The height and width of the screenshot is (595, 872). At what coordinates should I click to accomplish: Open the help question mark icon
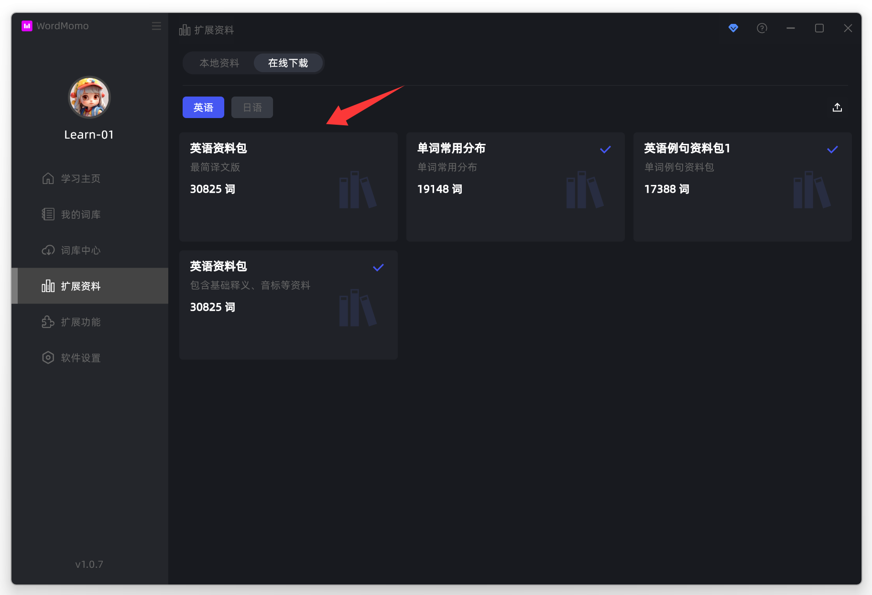(x=762, y=28)
